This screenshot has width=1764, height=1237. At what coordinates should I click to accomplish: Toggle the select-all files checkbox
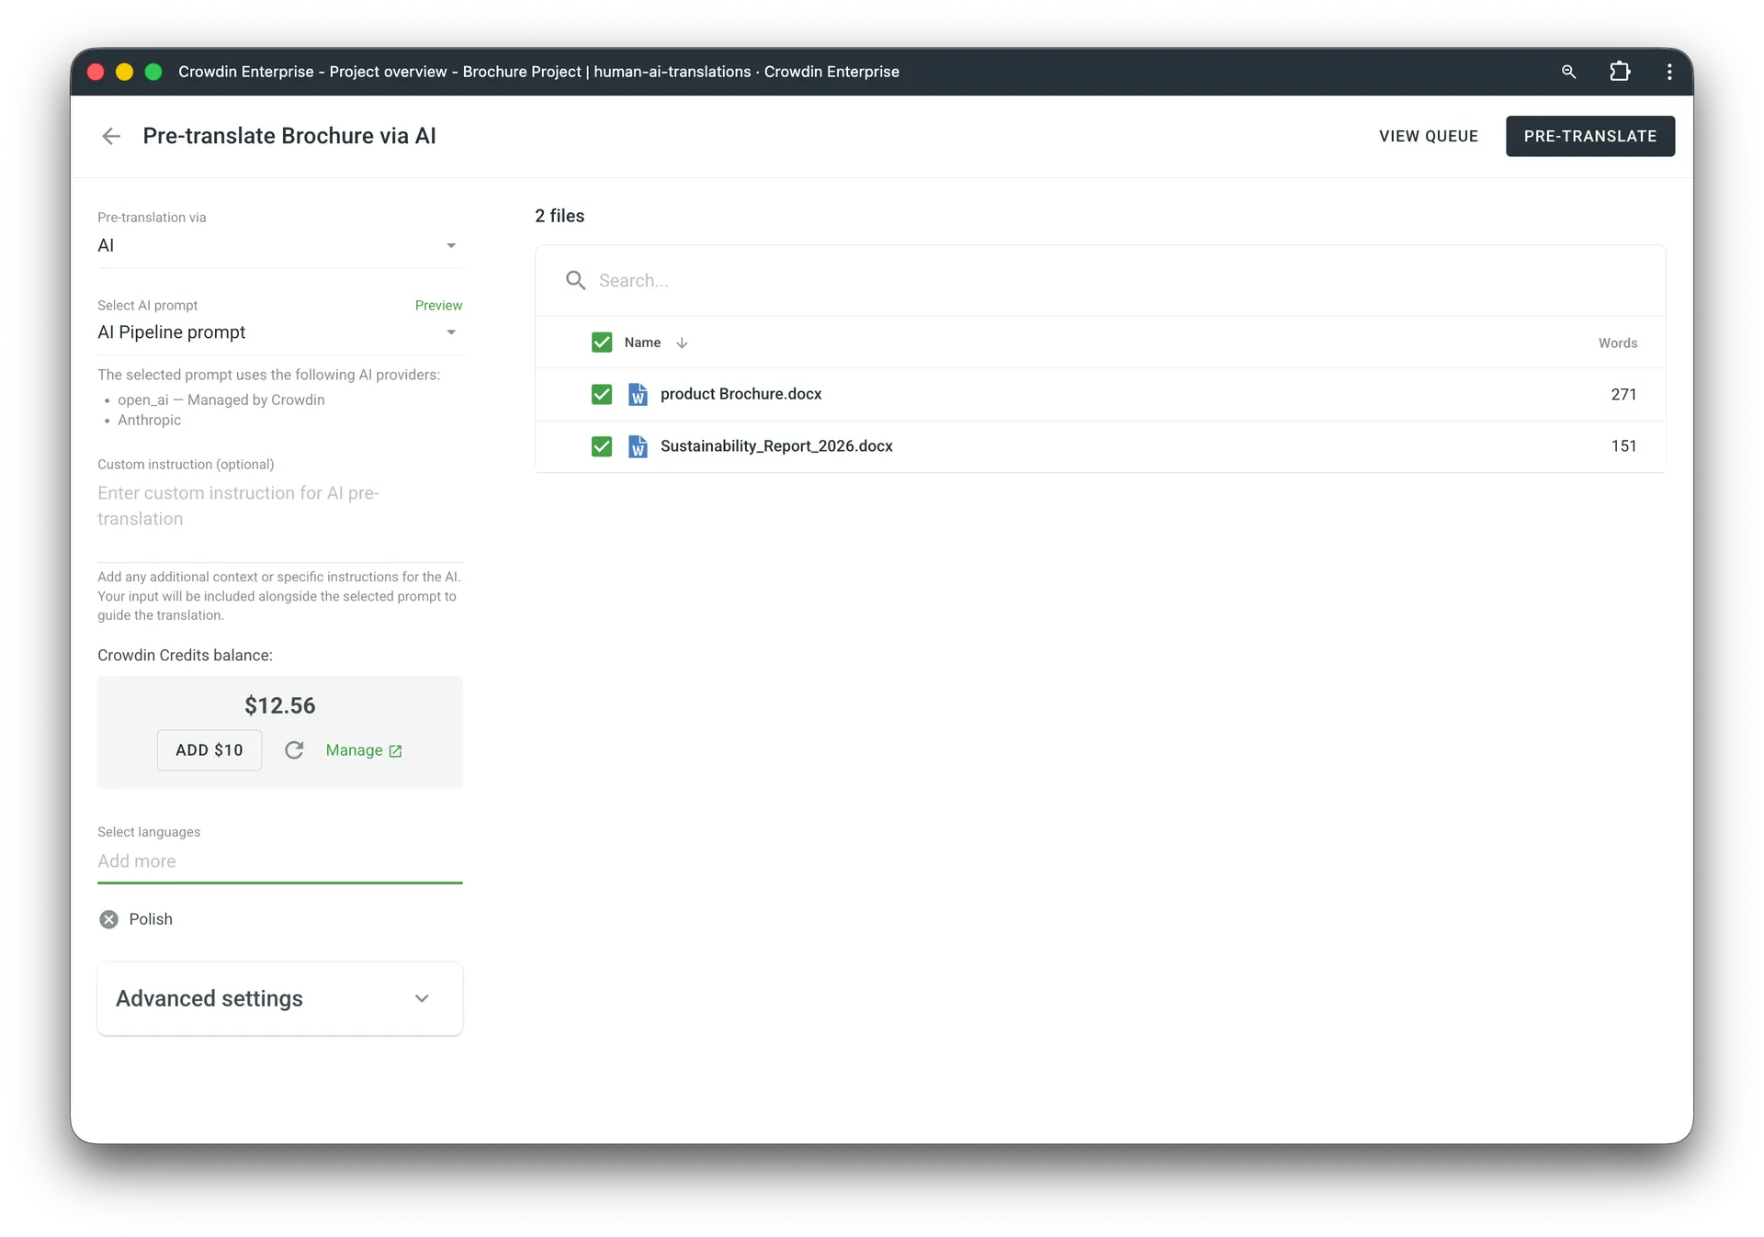click(x=602, y=343)
